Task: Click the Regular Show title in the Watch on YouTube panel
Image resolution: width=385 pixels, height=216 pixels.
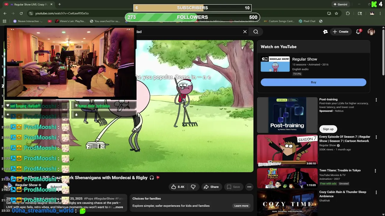Action: (304, 59)
